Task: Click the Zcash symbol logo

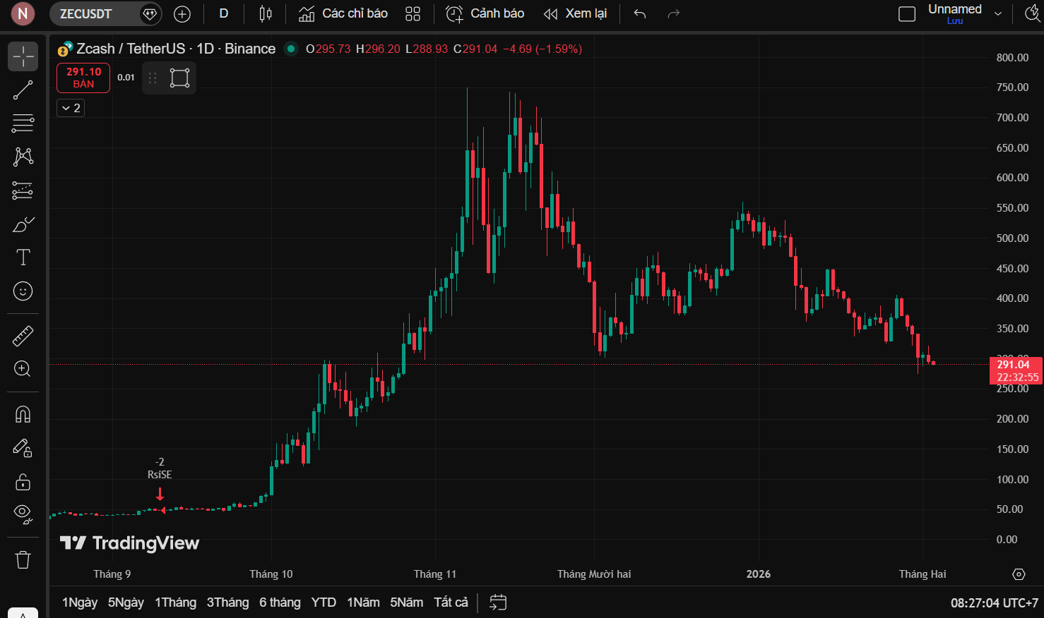Action: point(65,49)
